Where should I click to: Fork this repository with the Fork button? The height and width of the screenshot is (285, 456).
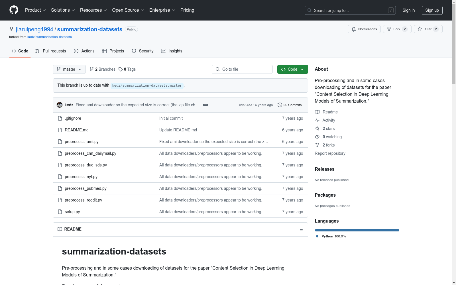pos(397,29)
